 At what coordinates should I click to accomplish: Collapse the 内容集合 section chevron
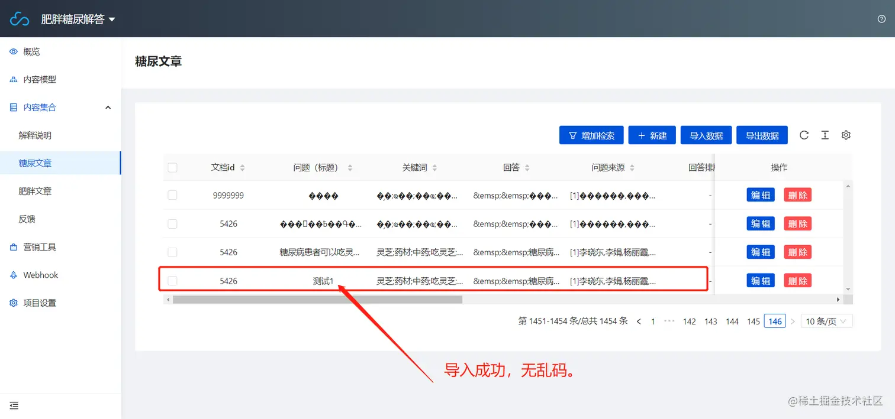(108, 107)
